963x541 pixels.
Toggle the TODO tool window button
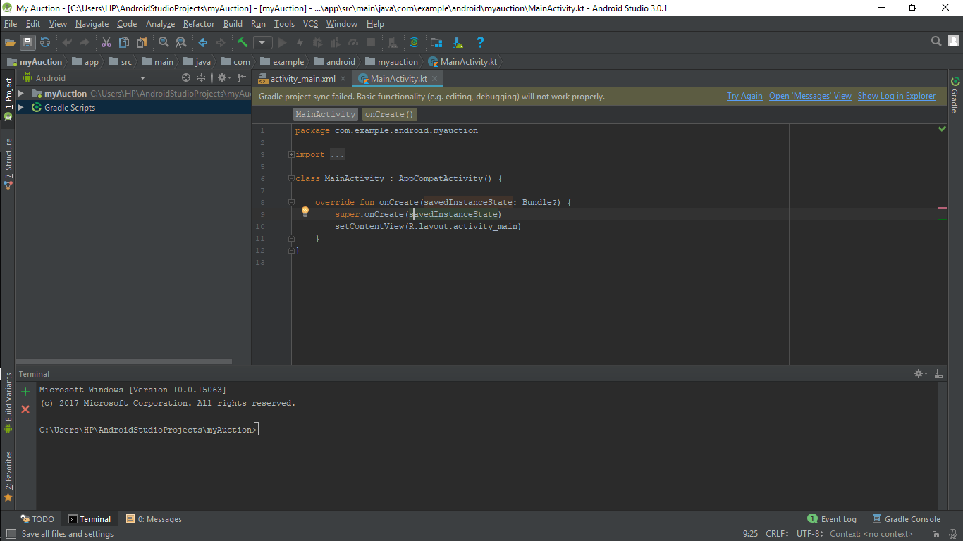(37, 519)
